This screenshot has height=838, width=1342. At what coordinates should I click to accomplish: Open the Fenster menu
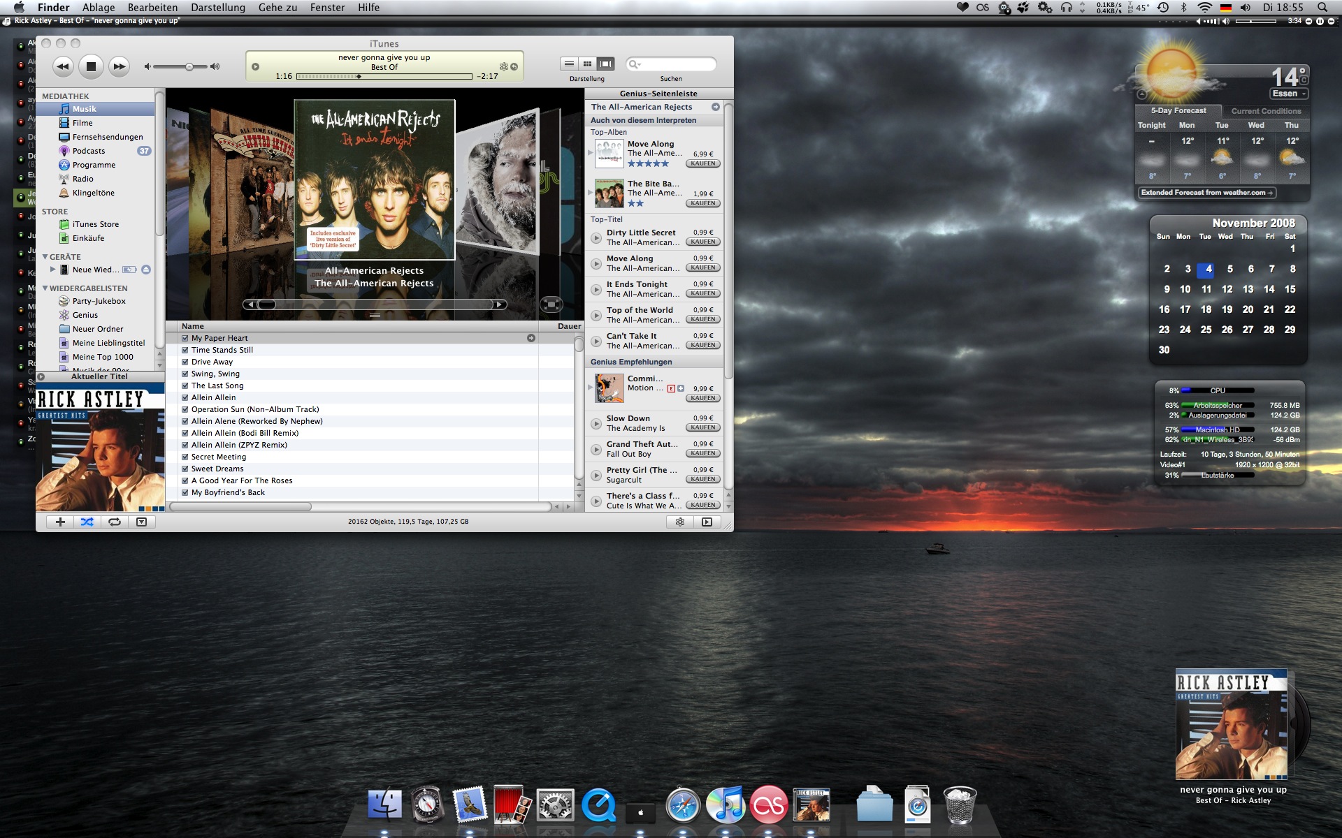click(328, 8)
